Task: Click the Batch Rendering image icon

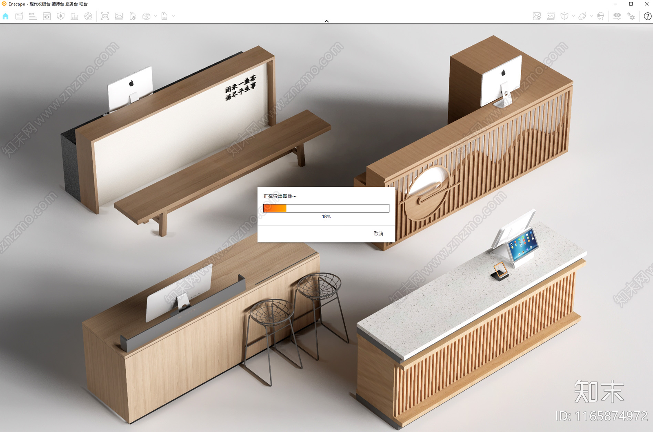Action: pyautogui.click(x=119, y=16)
